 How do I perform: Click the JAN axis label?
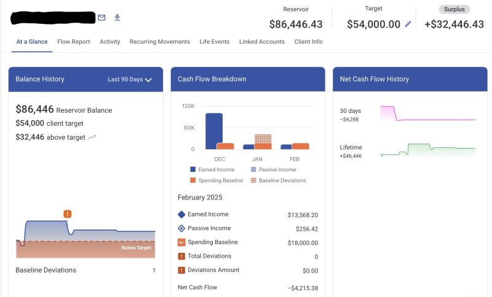pos(257,159)
